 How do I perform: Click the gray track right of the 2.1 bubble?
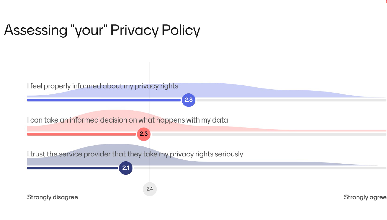(260, 168)
